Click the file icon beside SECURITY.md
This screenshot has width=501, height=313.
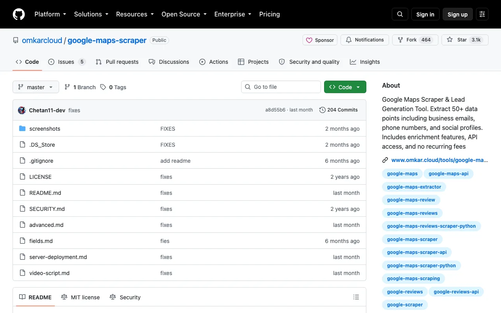(x=22, y=209)
